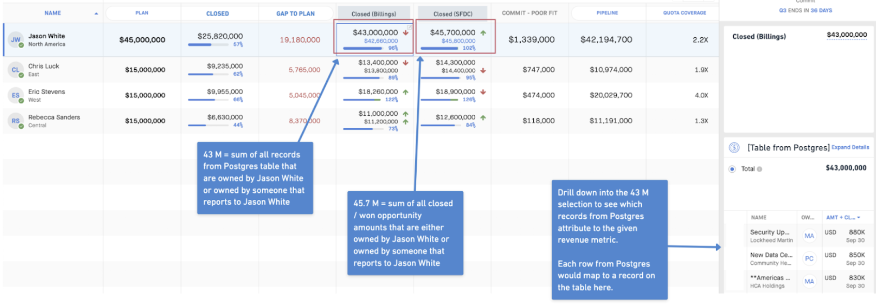
Task: Click the MA owner avatar for **Americas row
Action: 809,282
